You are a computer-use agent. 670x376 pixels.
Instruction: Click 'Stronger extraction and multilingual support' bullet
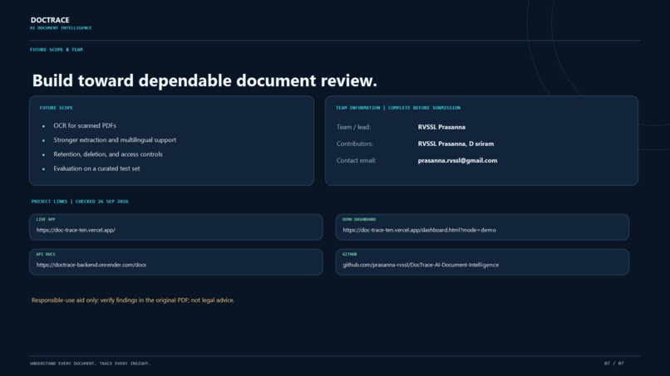click(115, 140)
